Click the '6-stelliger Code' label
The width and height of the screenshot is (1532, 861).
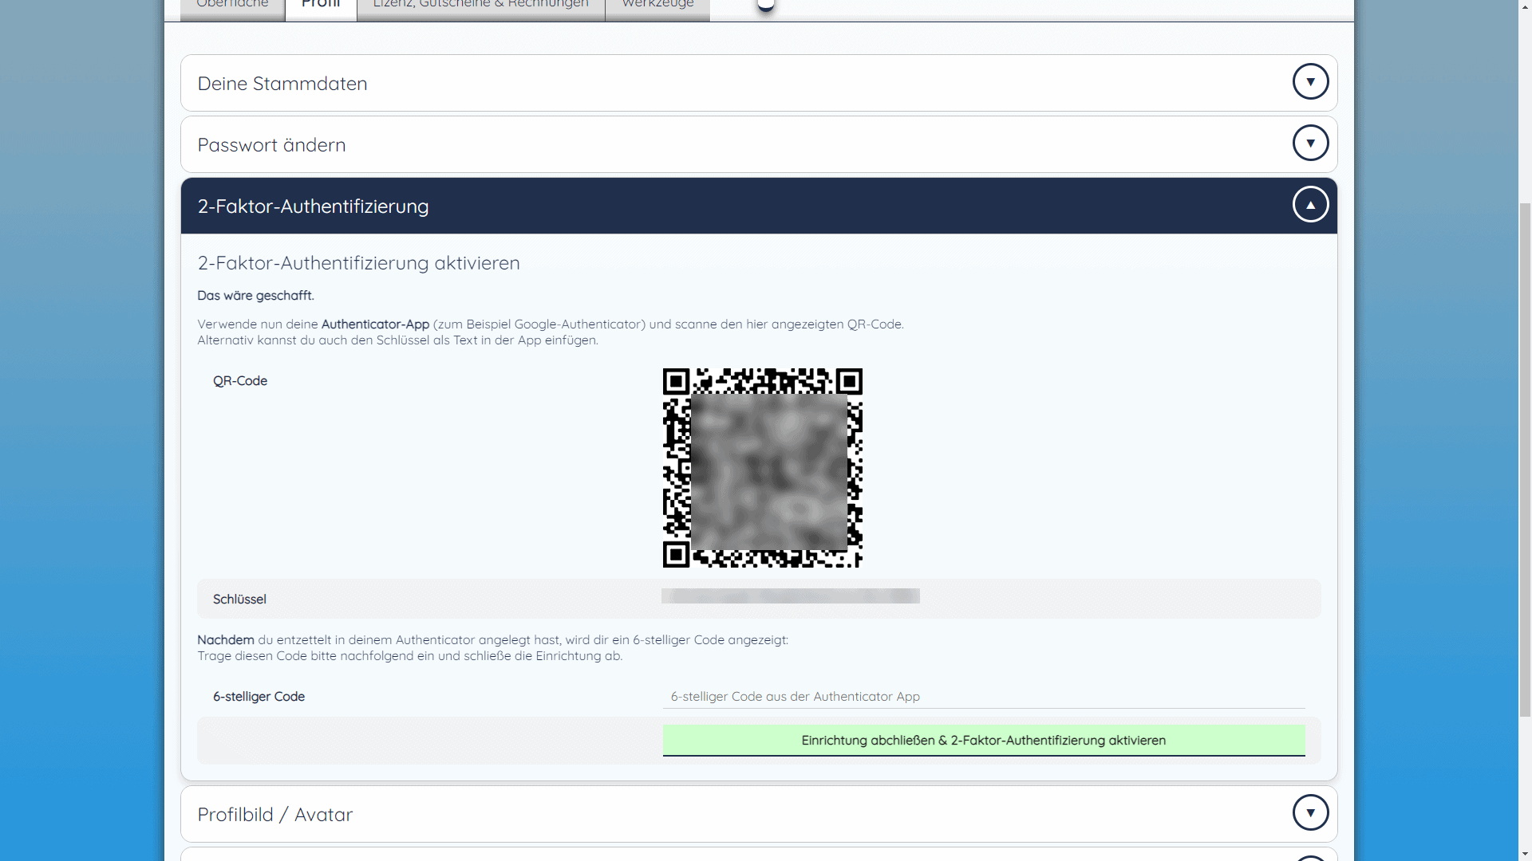click(x=259, y=697)
